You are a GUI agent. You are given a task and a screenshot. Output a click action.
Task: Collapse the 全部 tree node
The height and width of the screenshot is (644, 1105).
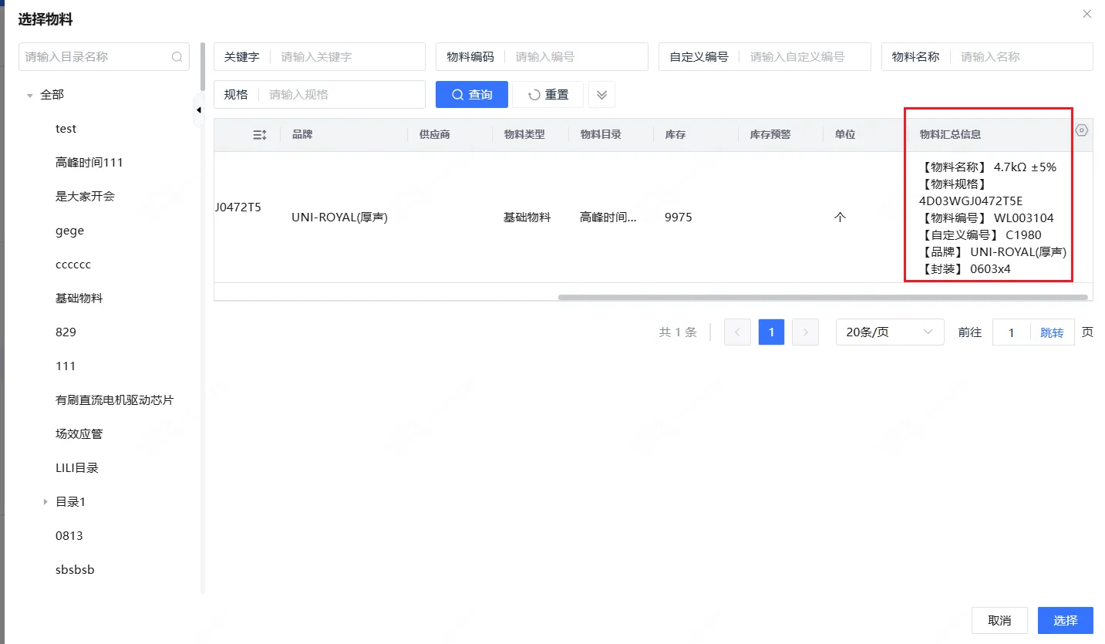(x=30, y=96)
